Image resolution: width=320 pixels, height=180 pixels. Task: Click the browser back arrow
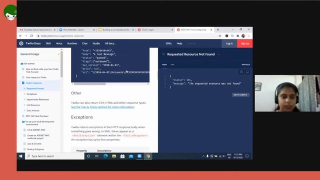click(x=20, y=35)
